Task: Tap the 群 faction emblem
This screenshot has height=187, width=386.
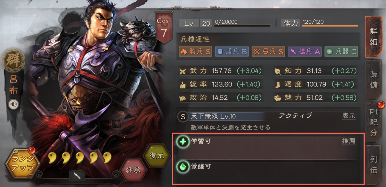Action: 13,61
